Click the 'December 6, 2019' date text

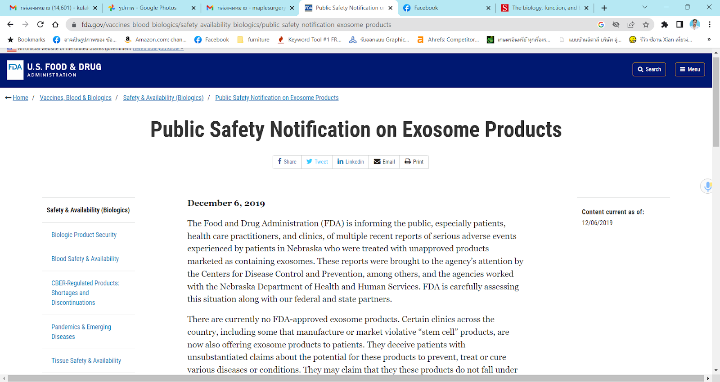pyautogui.click(x=226, y=203)
